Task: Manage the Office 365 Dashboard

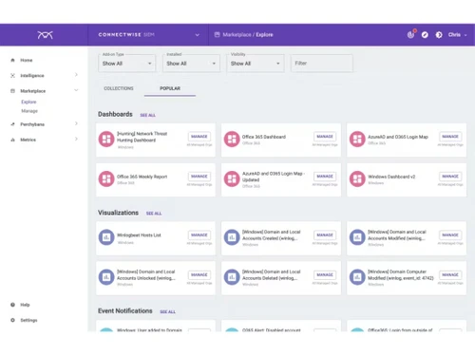Action: [325, 137]
